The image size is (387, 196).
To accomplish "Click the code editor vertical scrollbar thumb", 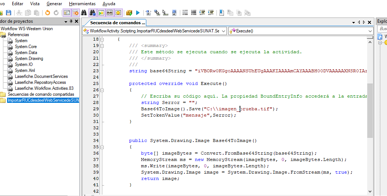I will (370, 110).
